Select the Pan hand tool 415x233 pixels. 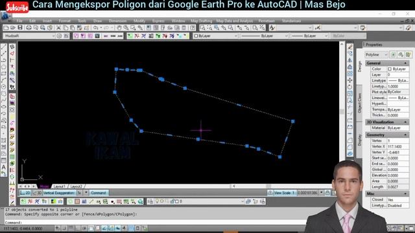click(119, 28)
